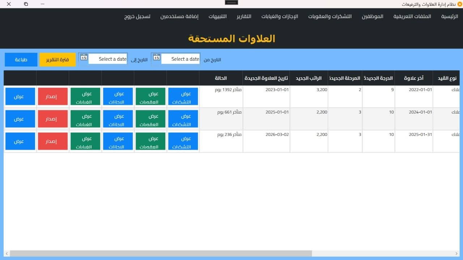This screenshot has width=463, height=260.
Task: Select the '2026-03-02' new allowance date cell
Action: click(x=266, y=141)
